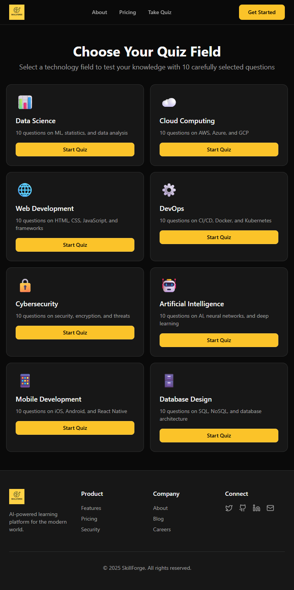Click the Cybersecurity padlock icon

click(x=25, y=285)
